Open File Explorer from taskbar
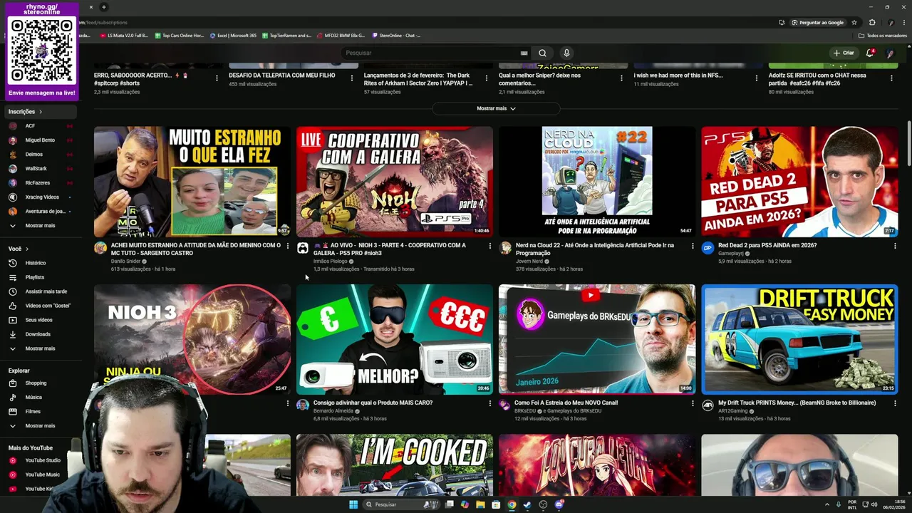The image size is (912, 513). click(x=480, y=504)
